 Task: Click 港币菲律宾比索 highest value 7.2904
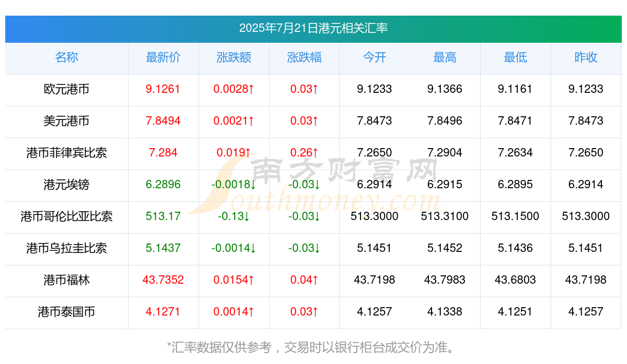tap(445, 153)
